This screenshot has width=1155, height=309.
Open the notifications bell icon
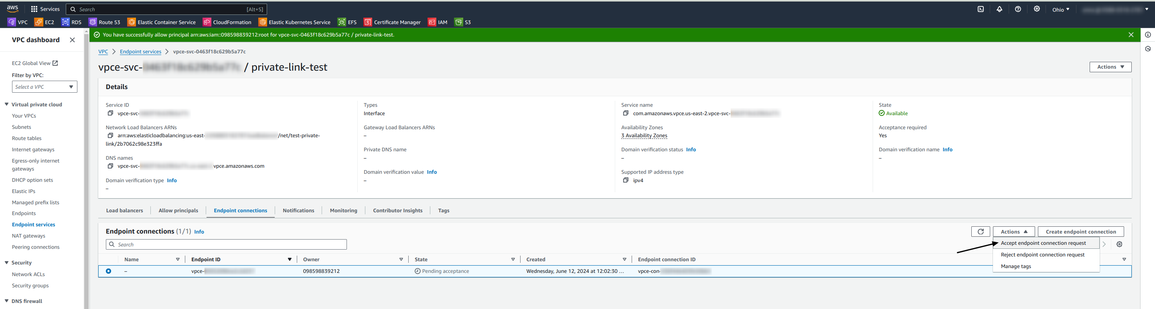999,9
